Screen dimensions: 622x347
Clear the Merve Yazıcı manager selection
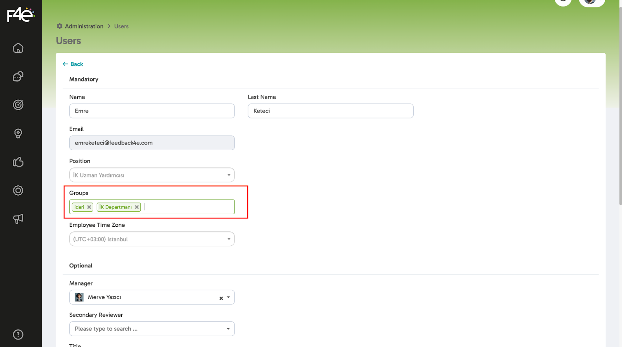point(221,298)
